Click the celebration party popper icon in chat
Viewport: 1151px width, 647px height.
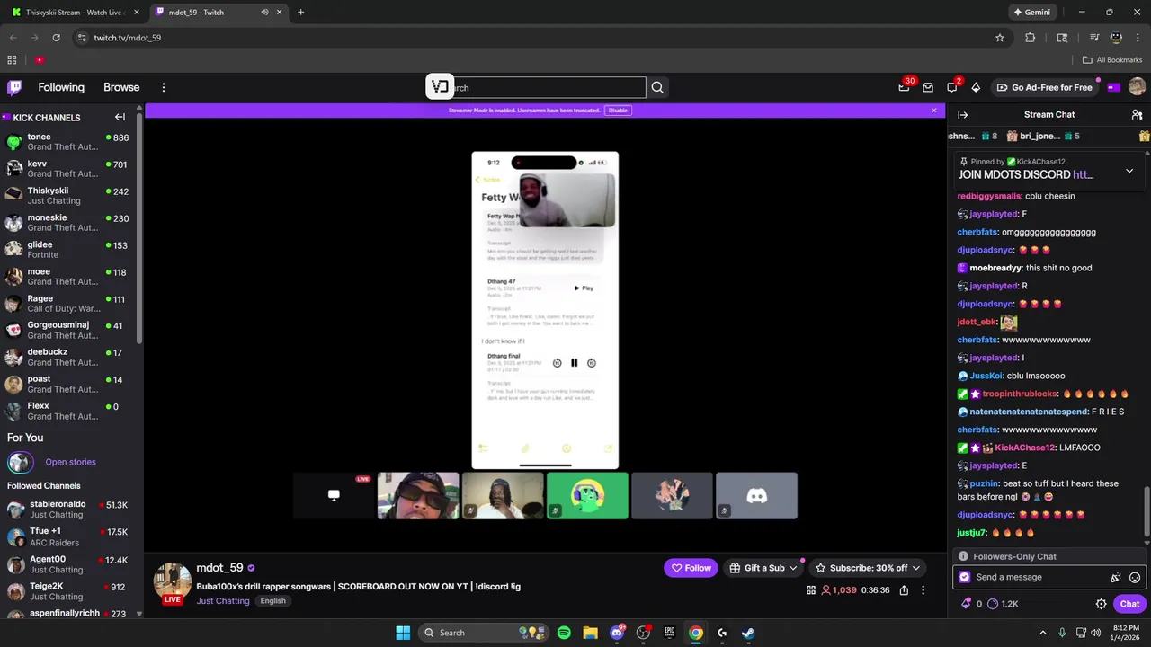1115,578
